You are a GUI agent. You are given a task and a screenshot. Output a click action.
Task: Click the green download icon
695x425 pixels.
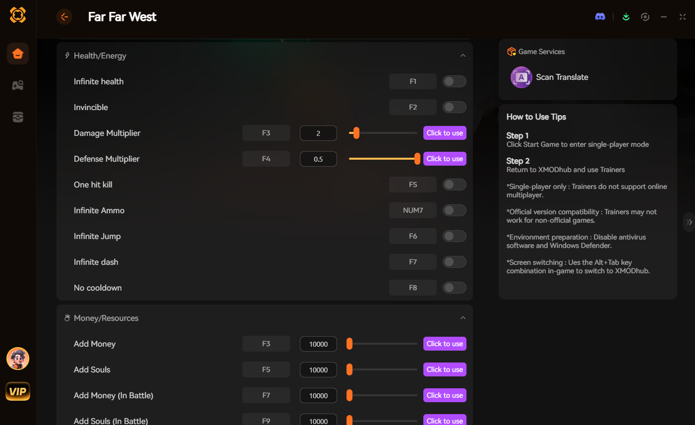click(x=626, y=17)
